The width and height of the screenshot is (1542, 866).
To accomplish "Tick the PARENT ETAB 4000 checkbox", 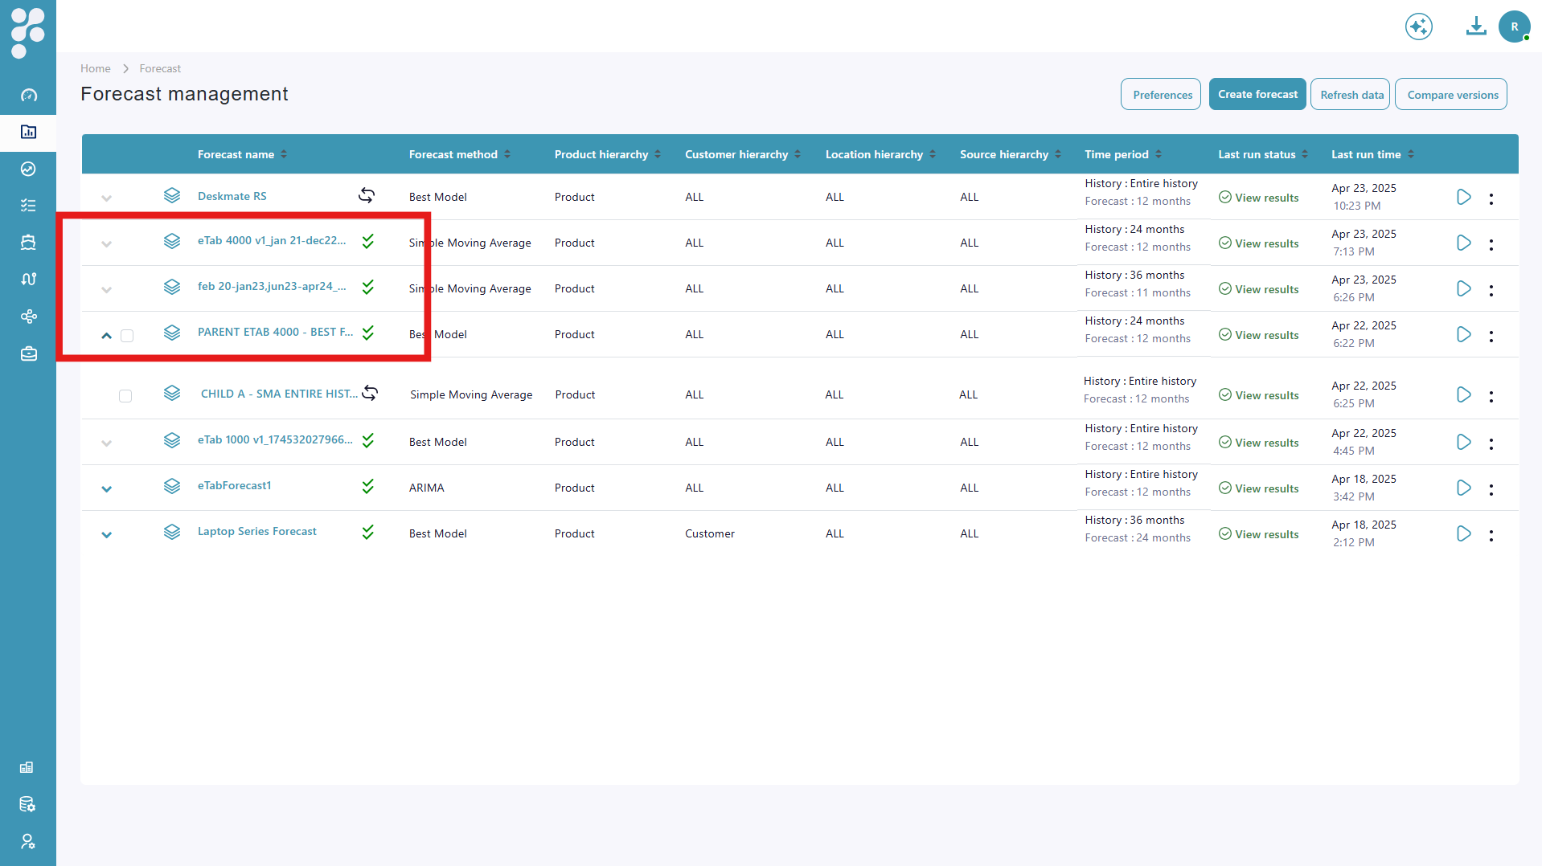I will (x=127, y=335).
